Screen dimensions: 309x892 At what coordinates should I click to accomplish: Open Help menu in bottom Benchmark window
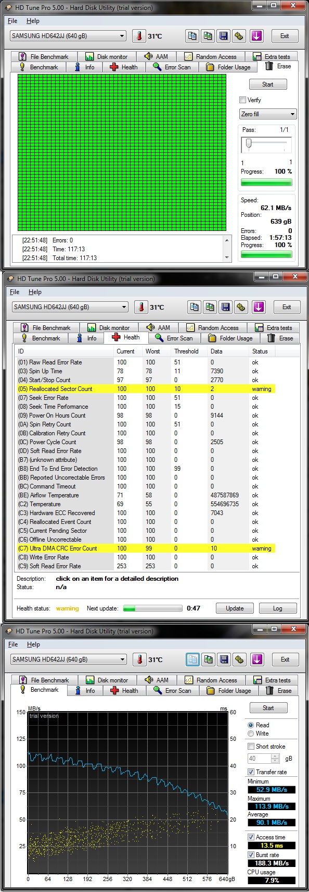click(33, 644)
